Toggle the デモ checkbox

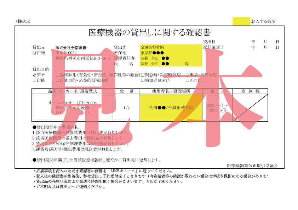click(x=34, y=75)
